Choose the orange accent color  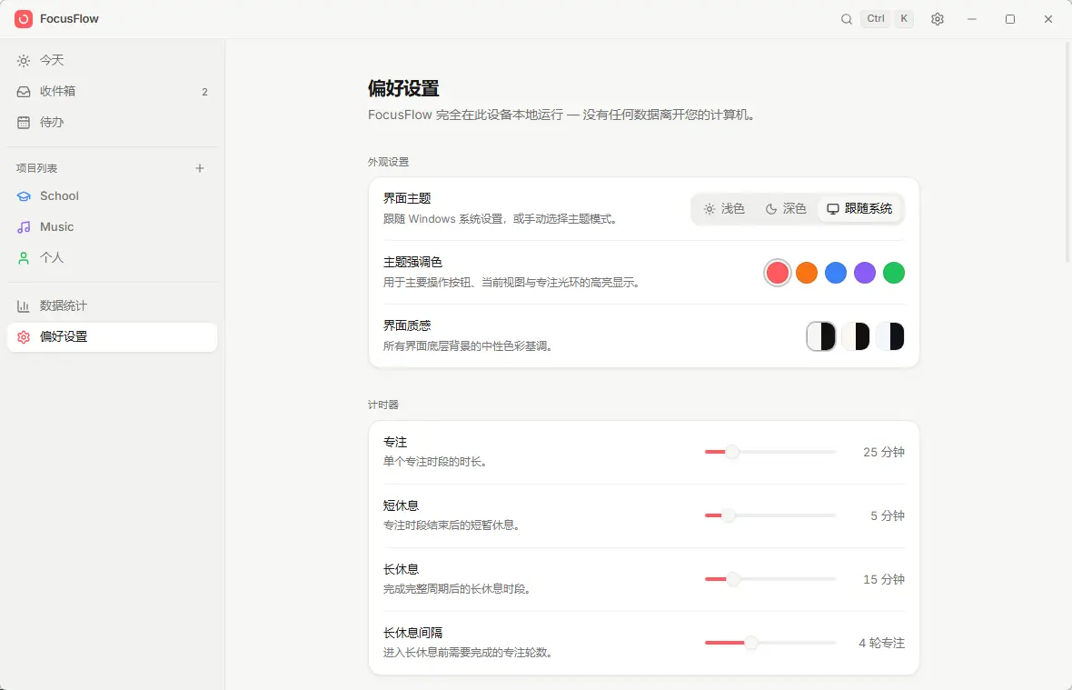click(807, 273)
